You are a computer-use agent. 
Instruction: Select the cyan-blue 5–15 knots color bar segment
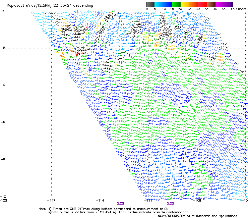click(163, 4)
